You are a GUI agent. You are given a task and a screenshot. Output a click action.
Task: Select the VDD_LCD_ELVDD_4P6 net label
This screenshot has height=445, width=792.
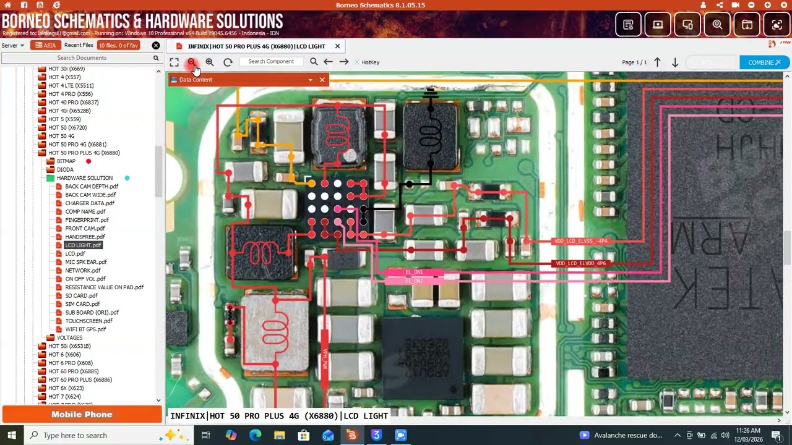click(581, 263)
